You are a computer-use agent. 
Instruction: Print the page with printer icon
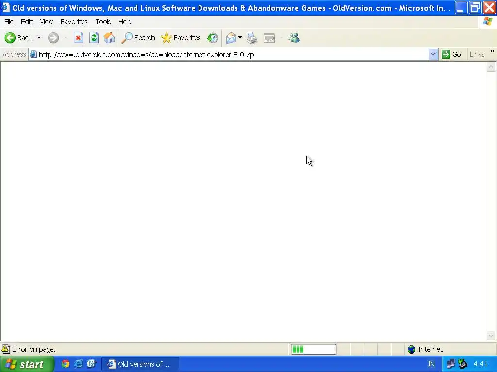tap(252, 38)
